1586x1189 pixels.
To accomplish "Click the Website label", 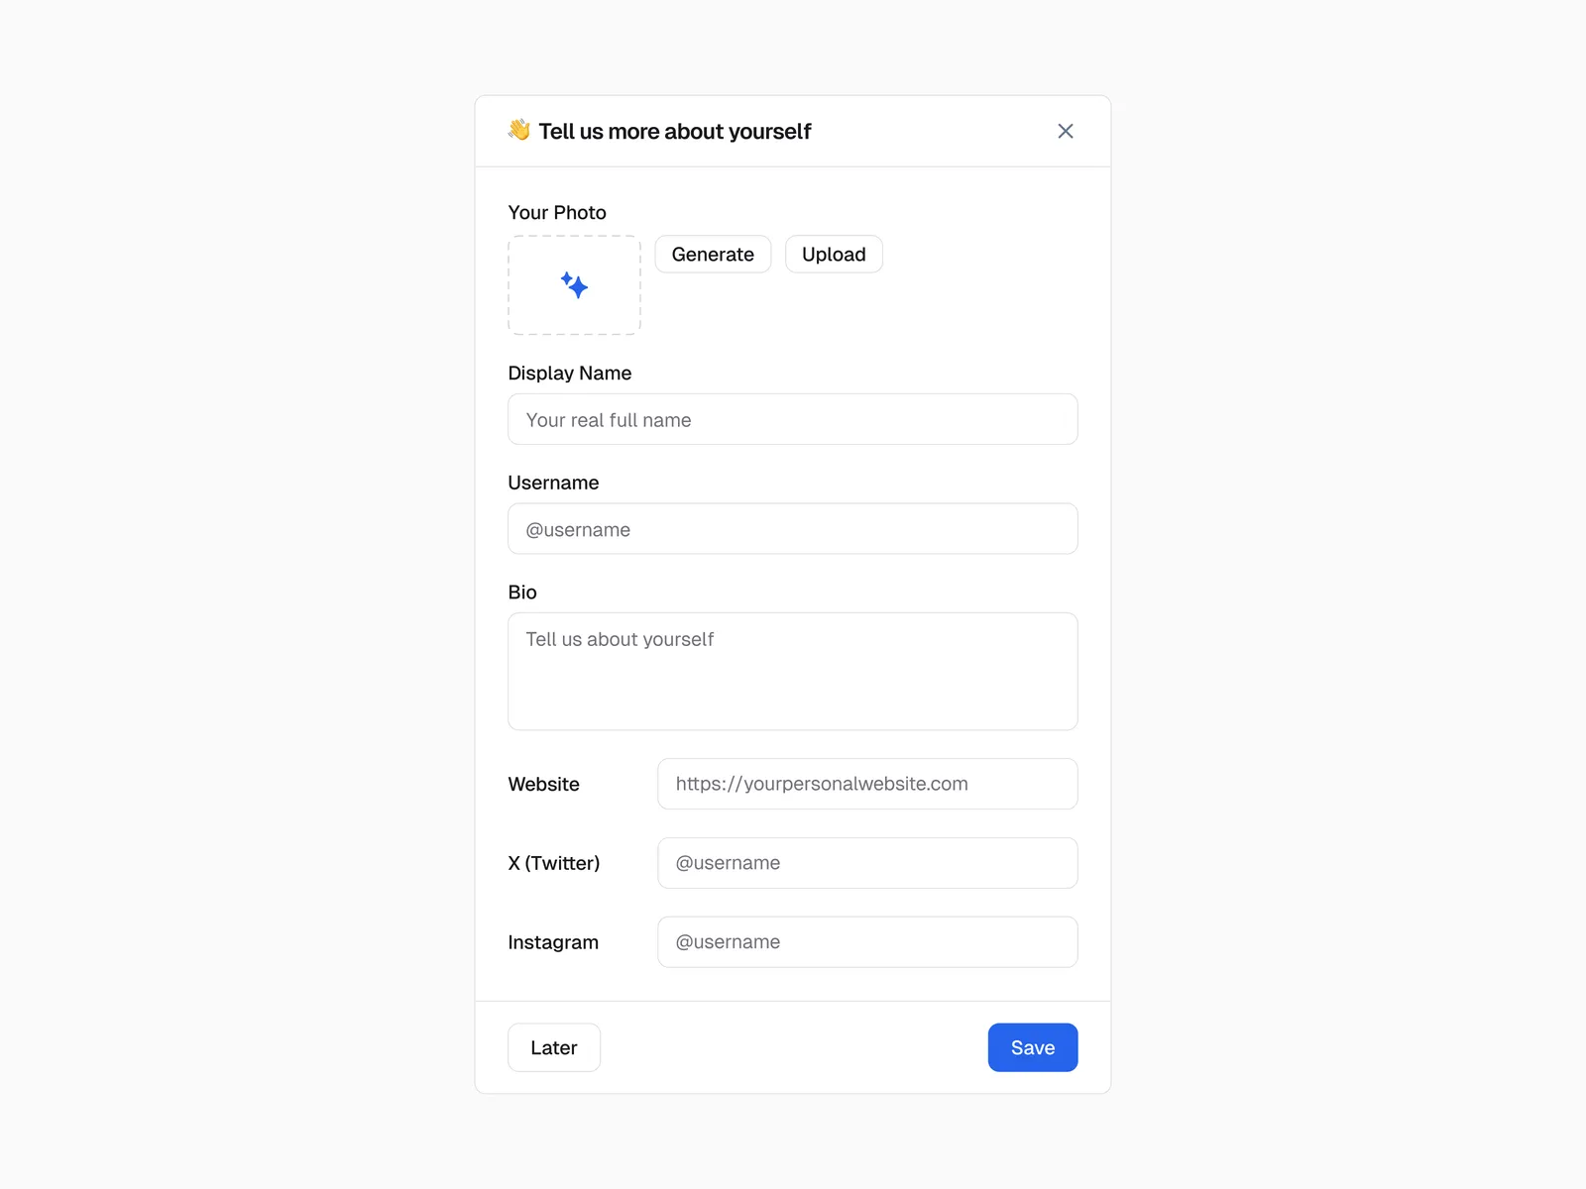I will pos(543,785).
